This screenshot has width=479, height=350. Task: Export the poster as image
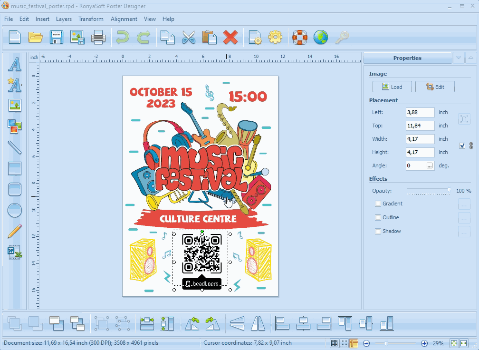click(x=77, y=37)
